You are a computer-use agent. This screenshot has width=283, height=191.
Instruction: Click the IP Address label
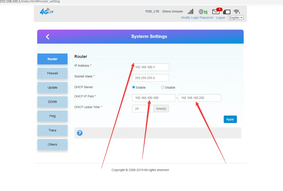[82, 66]
